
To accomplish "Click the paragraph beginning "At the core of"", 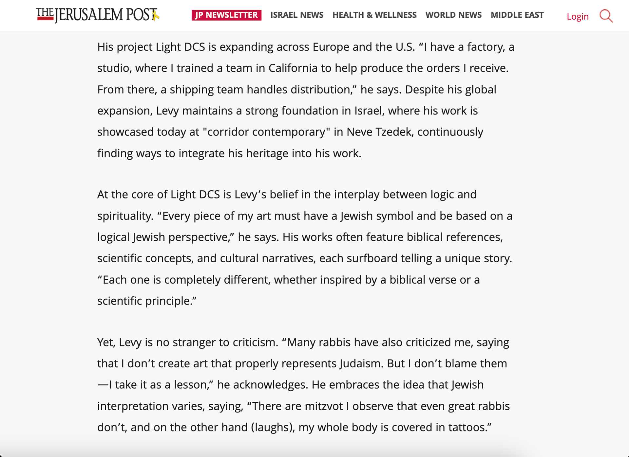I will pos(305,247).
